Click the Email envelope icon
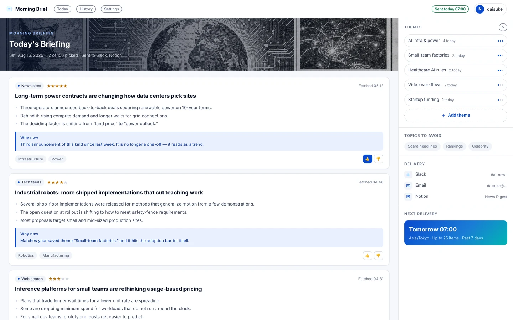The image size is (513, 320). point(408,186)
